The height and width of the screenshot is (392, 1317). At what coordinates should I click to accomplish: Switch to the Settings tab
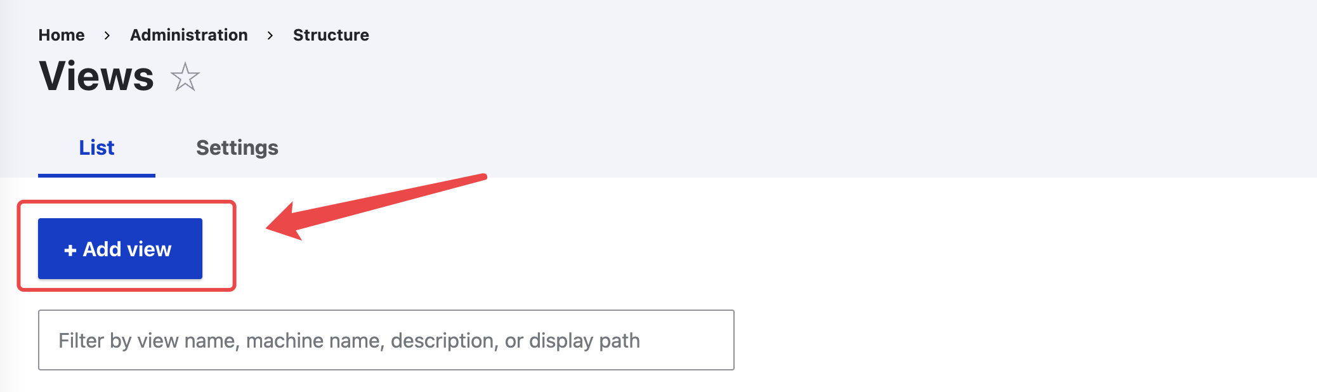coord(237,148)
